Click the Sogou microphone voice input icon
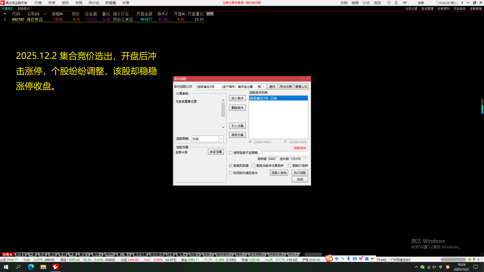The width and height of the screenshot is (484, 272). click(348, 259)
